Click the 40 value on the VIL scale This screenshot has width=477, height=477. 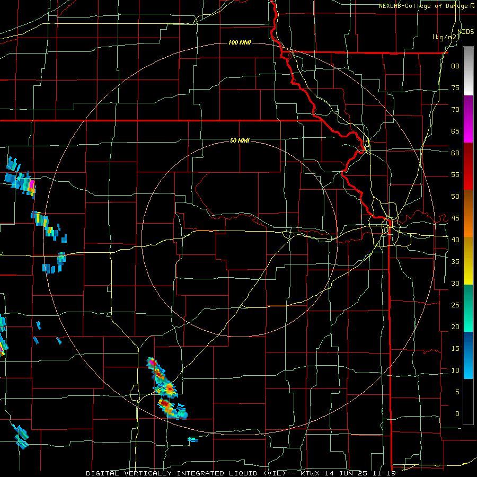click(x=455, y=240)
